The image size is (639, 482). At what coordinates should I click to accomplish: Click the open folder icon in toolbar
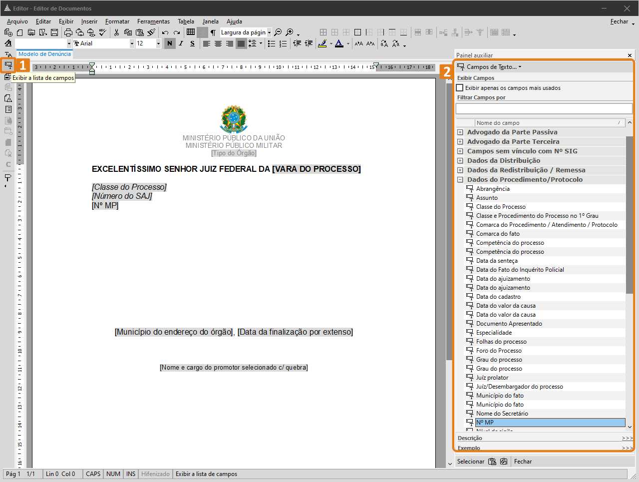(x=31, y=32)
